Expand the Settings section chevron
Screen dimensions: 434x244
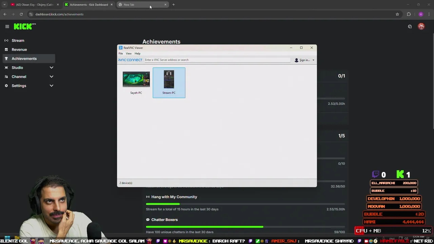(x=52, y=86)
